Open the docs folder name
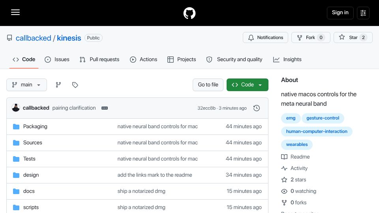 [x=29, y=191]
